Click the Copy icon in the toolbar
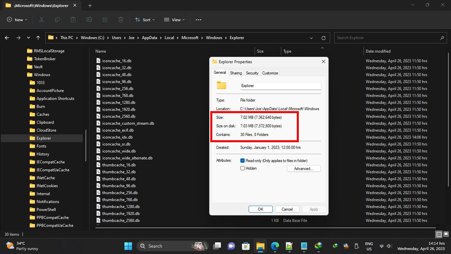This screenshot has width=451, height=254. pos(57,19)
